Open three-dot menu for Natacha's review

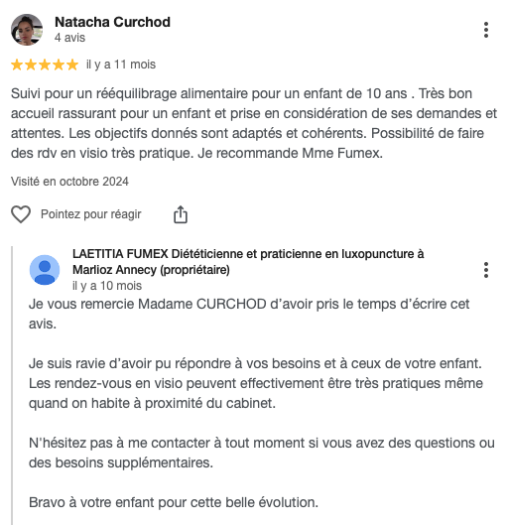pos(486,30)
